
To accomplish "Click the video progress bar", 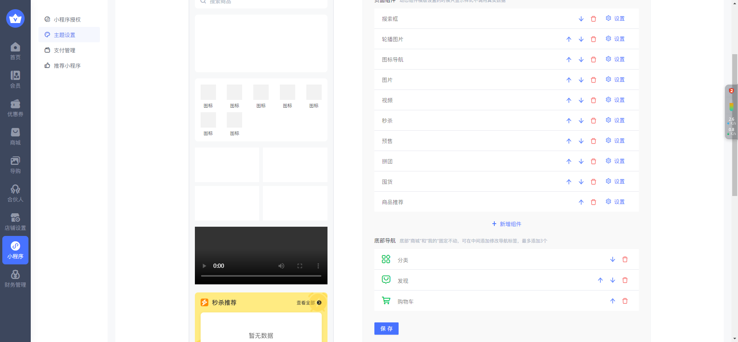I will coord(261,276).
